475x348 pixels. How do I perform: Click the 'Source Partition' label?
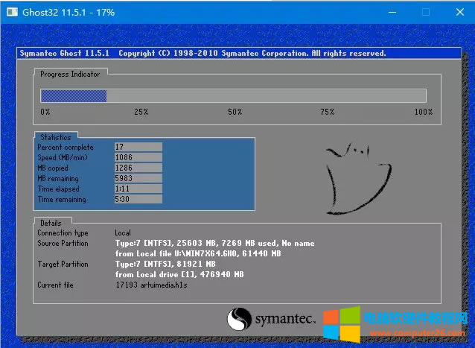tap(63, 243)
